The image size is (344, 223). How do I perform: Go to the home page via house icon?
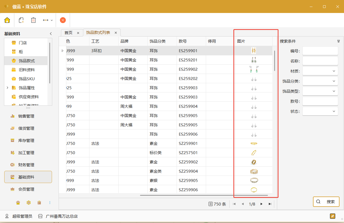pyautogui.click(x=7, y=20)
